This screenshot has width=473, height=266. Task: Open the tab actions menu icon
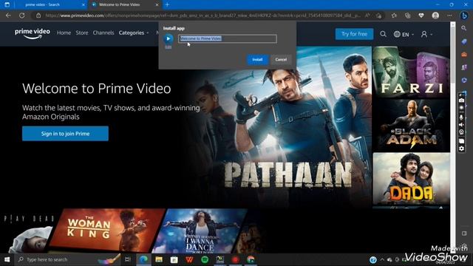point(7,5)
